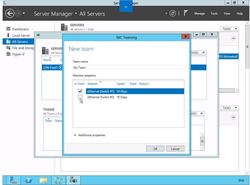Click blue pull-down tab at top
Screen dimensions: 250x185
click(x=126, y=6)
